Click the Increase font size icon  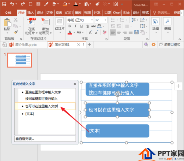click(91, 32)
